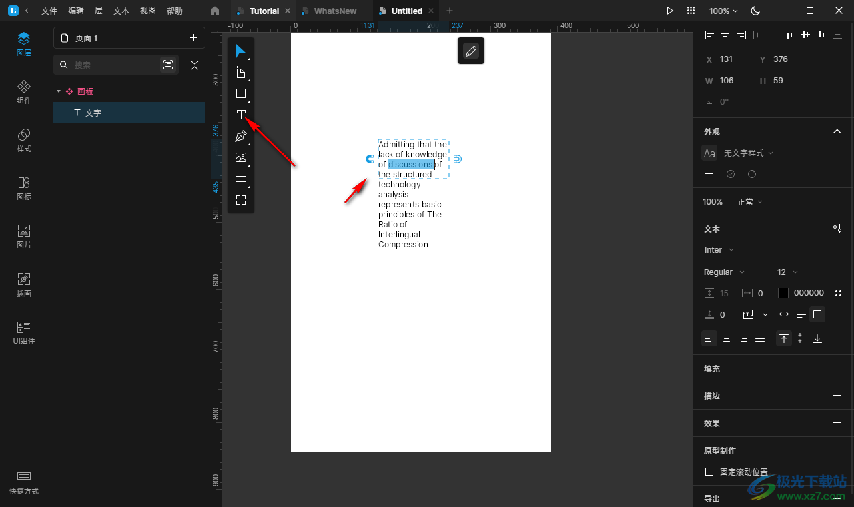Click the black text color swatch

[x=783, y=293]
